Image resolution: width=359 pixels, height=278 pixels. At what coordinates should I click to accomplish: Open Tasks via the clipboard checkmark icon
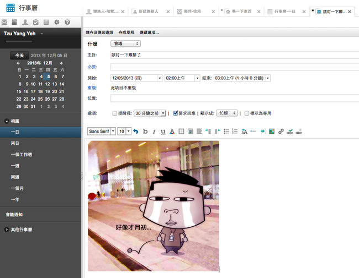[x=35, y=22]
